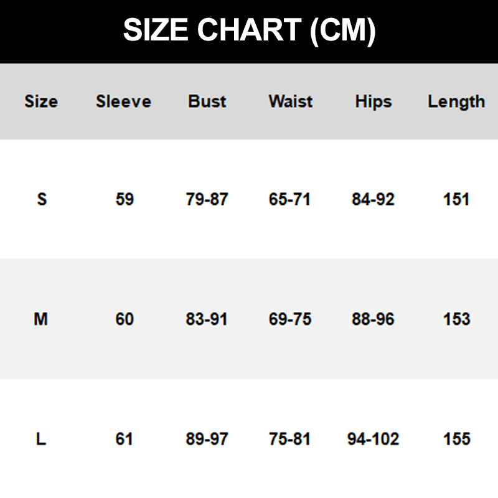
Task: Click waist range 69-75
Action: click(290, 319)
